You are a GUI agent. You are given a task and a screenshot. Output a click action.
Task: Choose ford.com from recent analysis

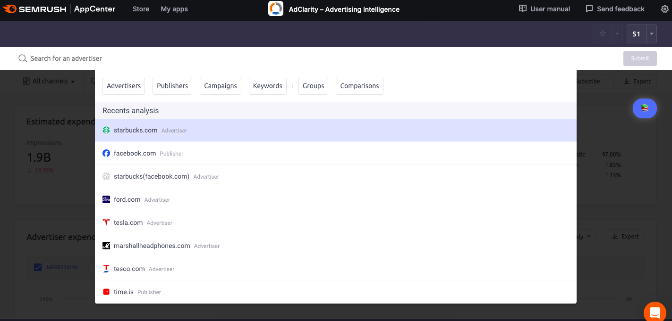336,199
